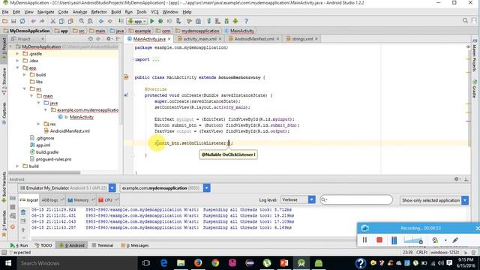Stop the screen recording

click(379, 240)
